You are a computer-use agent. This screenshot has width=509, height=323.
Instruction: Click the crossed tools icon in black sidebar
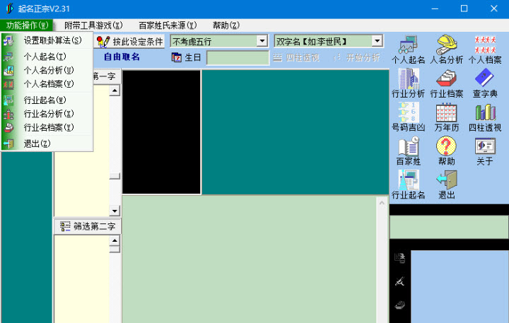pyautogui.click(x=399, y=281)
